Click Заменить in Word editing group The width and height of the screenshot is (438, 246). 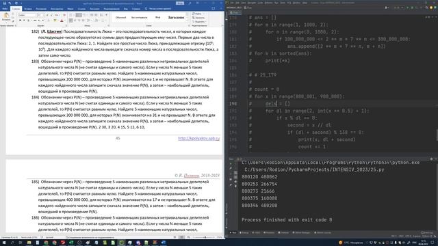click(x=199, y=18)
